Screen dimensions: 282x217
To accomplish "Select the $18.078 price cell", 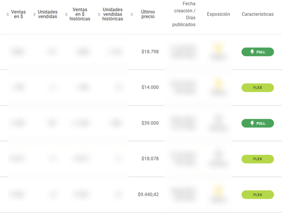I will (150, 159).
